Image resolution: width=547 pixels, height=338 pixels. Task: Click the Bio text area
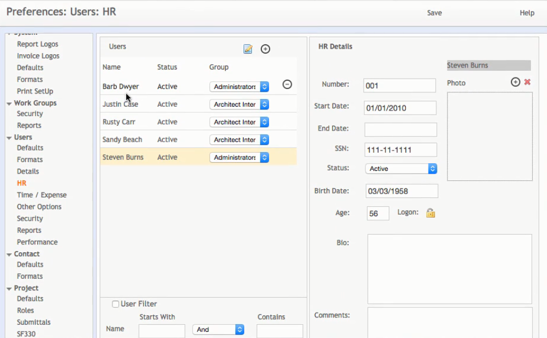click(x=449, y=269)
